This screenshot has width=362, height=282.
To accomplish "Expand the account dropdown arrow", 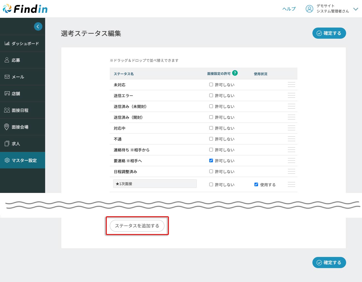I will tap(356, 9).
